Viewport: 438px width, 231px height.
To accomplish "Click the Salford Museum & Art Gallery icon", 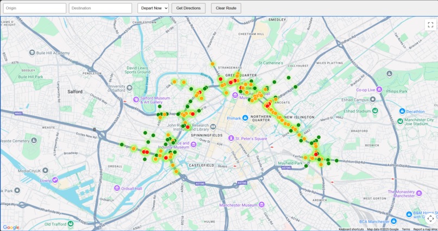I will [136, 99].
